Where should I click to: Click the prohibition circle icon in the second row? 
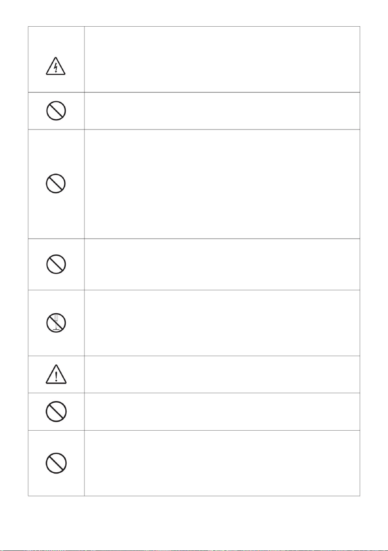pyautogui.click(x=56, y=111)
